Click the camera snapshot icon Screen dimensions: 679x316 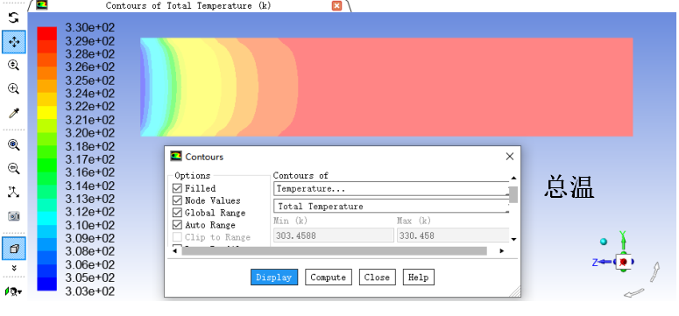click(x=14, y=216)
